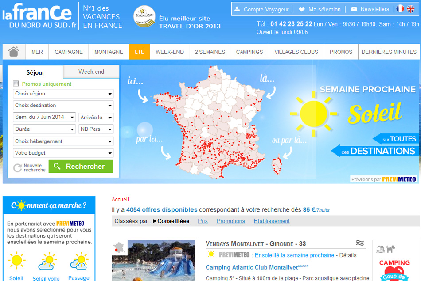
Task: Open the Sem. du 7 Juin 2014 dropdown
Action: (44, 117)
